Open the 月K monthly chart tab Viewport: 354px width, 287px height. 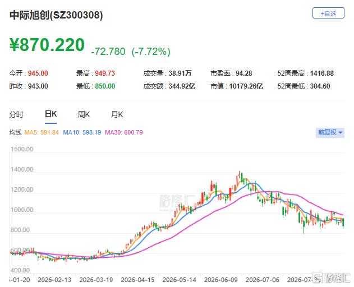click(x=117, y=114)
